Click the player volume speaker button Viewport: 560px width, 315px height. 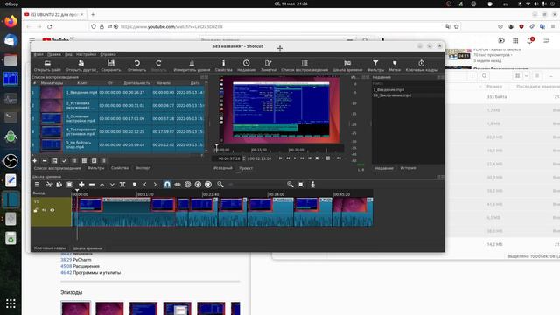[x=339, y=158]
